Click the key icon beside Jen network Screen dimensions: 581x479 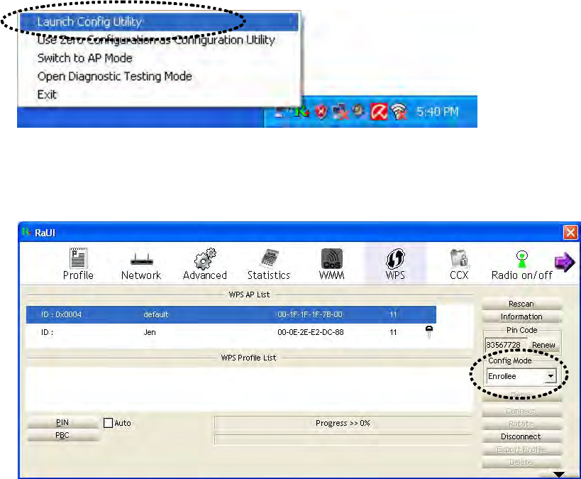(429, 332)
